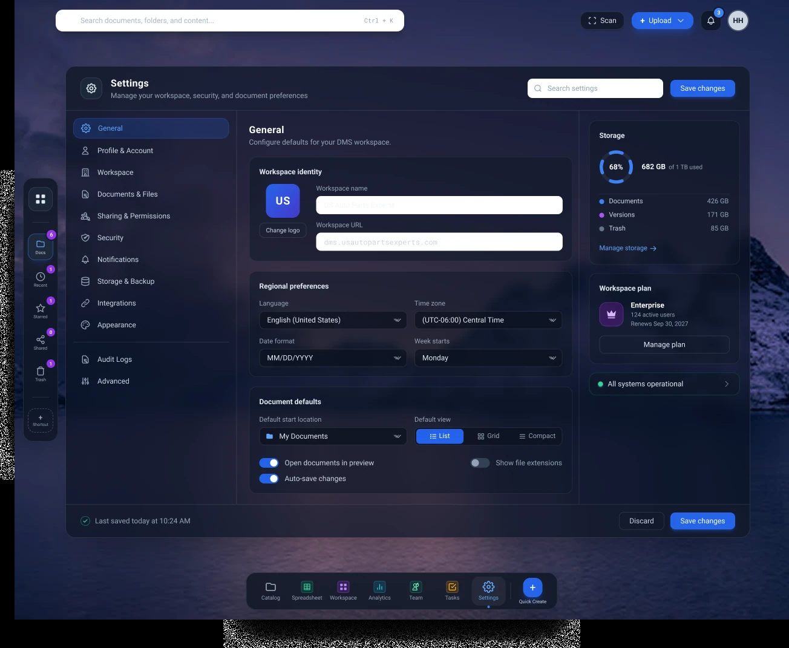Click the Manage plan button

pyautogui.click(x=664, y=345)
